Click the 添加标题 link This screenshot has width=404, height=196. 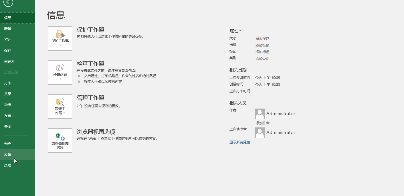click(262, 45)
